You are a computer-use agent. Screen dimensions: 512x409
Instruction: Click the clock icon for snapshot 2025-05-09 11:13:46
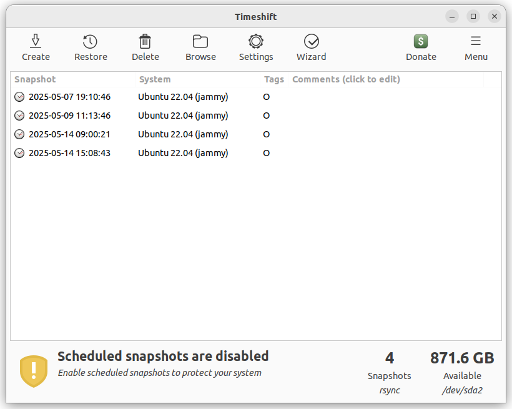tap(19, 116)
